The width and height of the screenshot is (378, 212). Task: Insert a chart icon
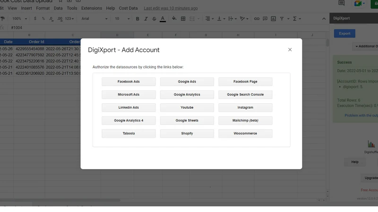(273, 18)
